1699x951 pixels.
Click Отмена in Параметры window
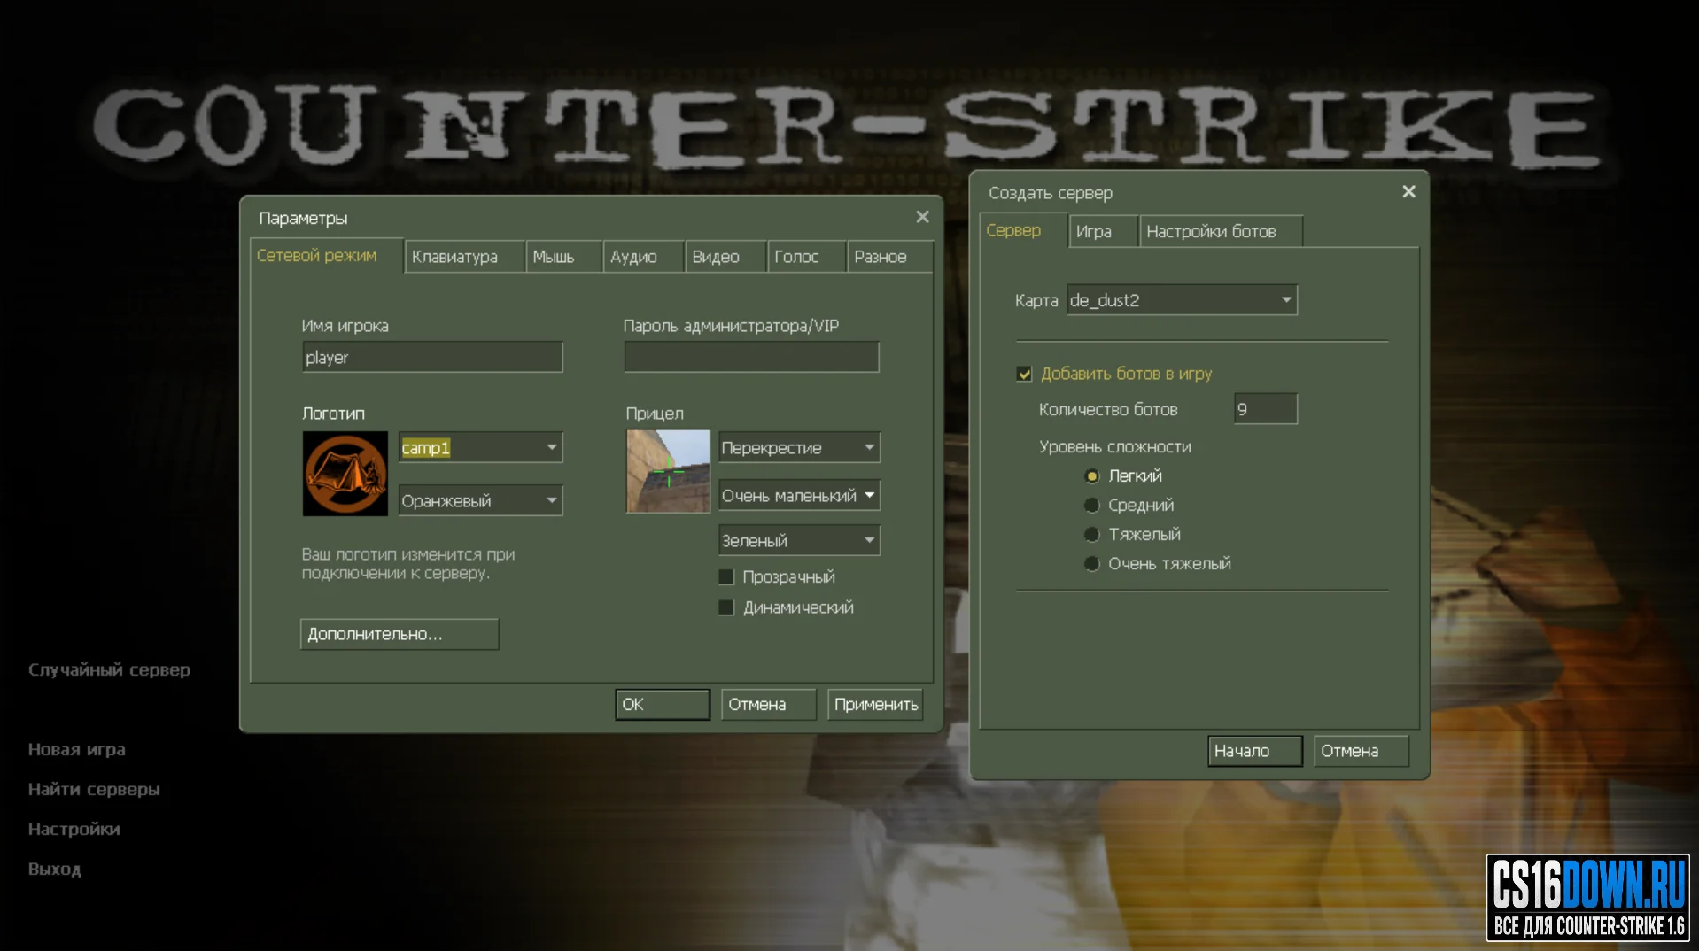click(768, 705)
